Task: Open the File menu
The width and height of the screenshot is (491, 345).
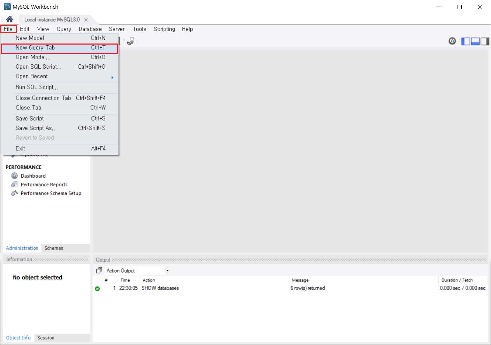Action: pyautogui.click(x=8, y=29)
